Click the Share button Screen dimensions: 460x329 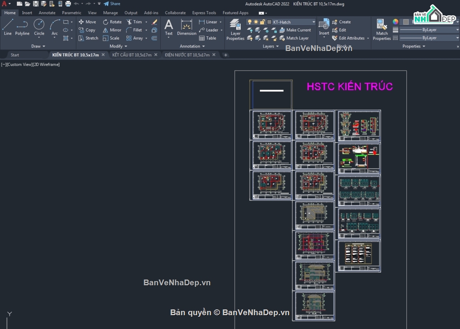point(112,4)
